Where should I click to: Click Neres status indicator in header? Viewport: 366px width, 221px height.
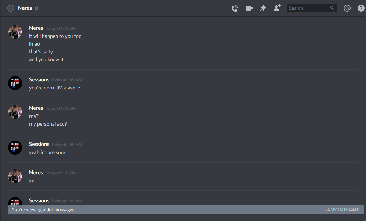coord(36,8)
